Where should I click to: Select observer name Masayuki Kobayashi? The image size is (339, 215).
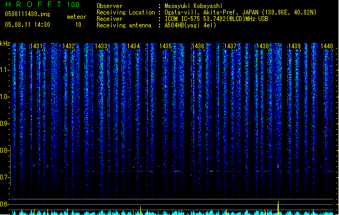(x=193, y=6)
